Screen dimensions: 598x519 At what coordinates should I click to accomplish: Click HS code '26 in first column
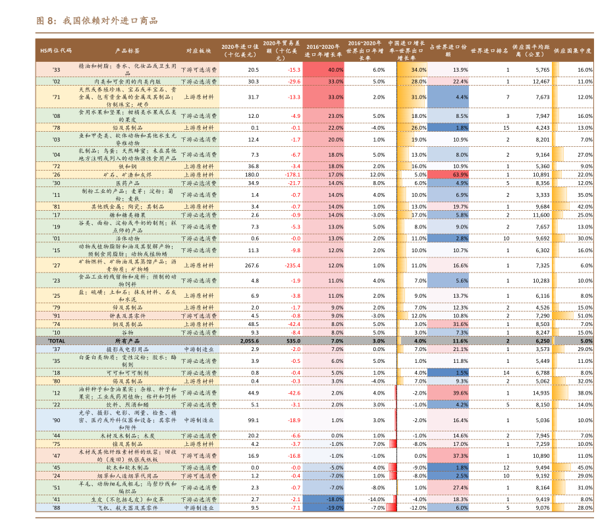[57, 175]
